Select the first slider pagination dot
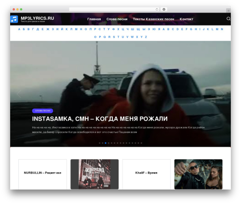Viewport: 241px width, 204px height. click(x=100, y=143)
